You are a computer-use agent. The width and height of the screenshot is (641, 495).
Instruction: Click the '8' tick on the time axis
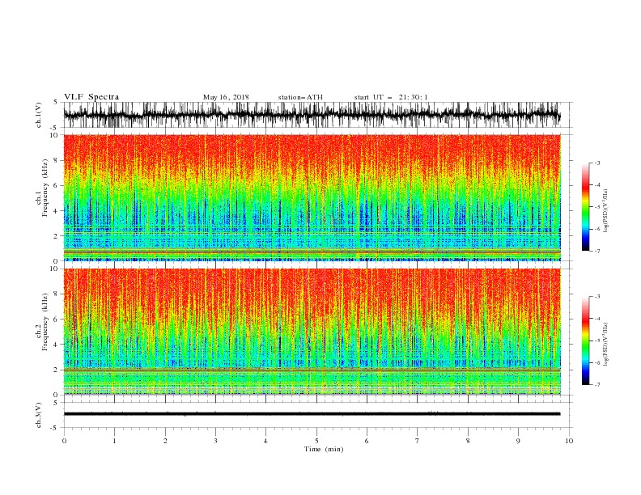tap(468, 441)
